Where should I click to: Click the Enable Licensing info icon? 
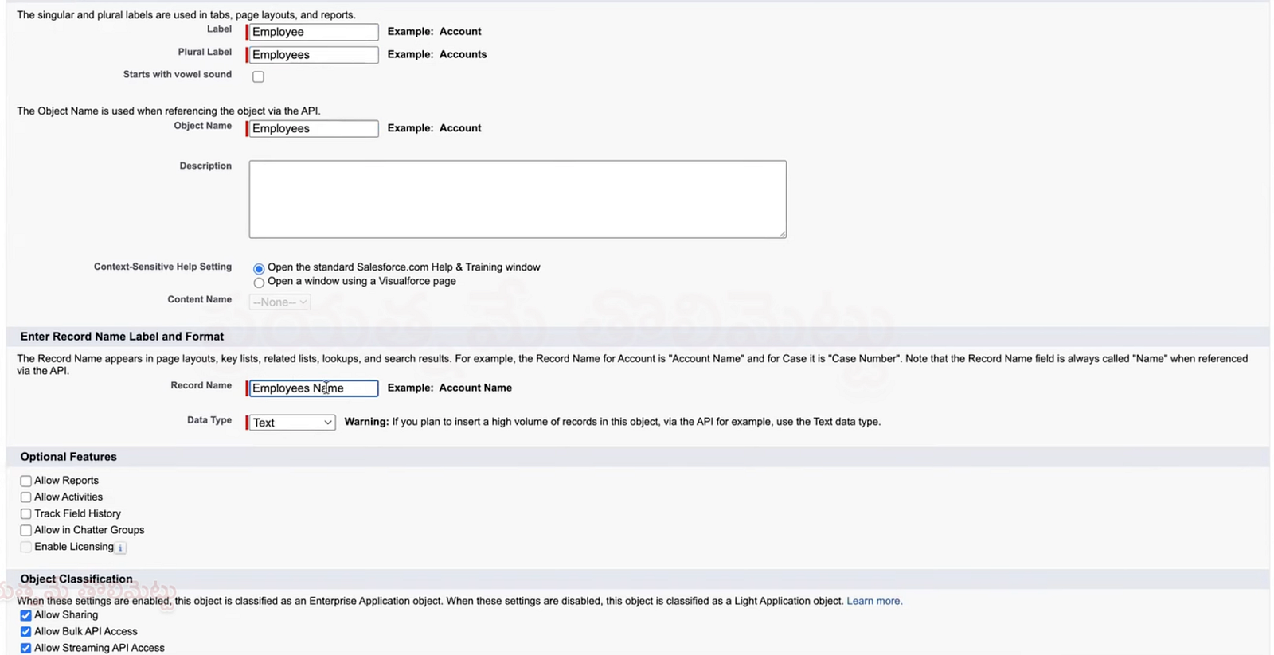(x=120, y=548)
